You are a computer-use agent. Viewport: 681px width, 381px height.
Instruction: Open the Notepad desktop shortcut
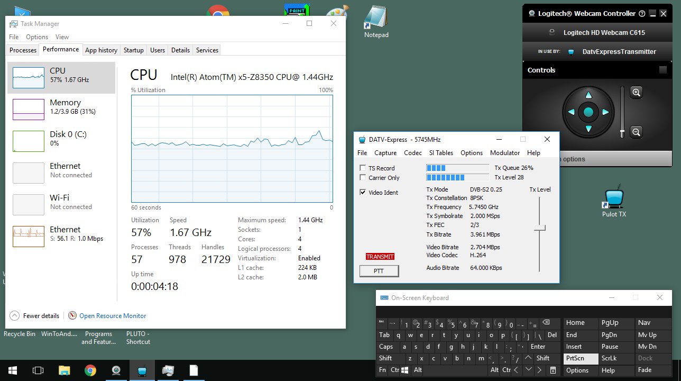click(376, 22)
